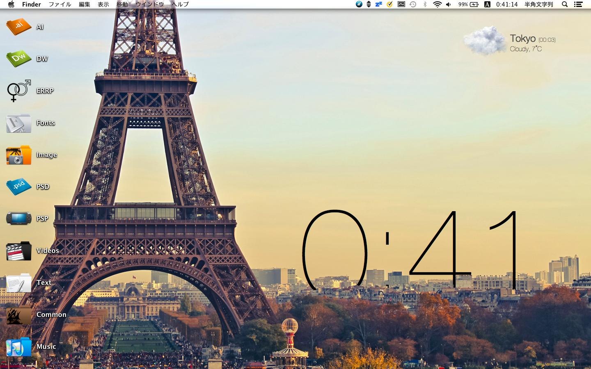The image size is (591, 369).
Task: Select the PSP console icon
Action: (x=19, y=219)
